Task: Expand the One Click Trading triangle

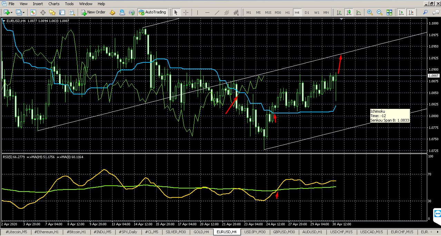Action: (4, 21)
